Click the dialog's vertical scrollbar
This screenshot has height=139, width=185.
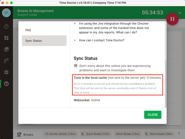tap(165, 84)
